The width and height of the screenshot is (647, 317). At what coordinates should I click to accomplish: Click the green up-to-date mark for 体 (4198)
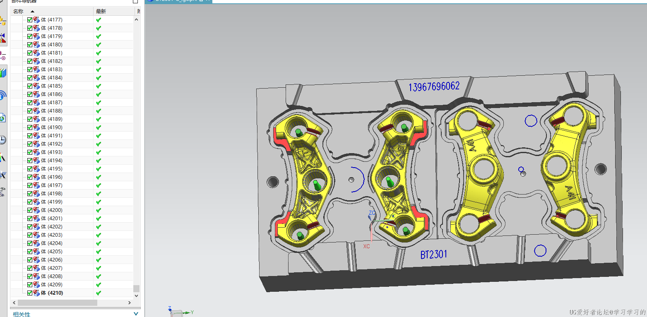coord(99,194)
